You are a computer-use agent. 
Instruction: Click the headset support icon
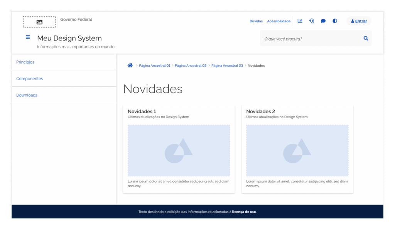coord(311,21)
